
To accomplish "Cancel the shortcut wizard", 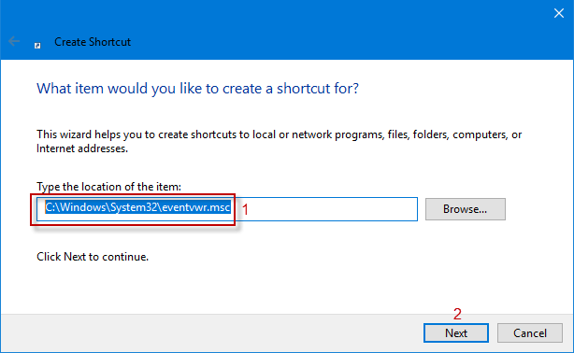I will coord(530,332).
